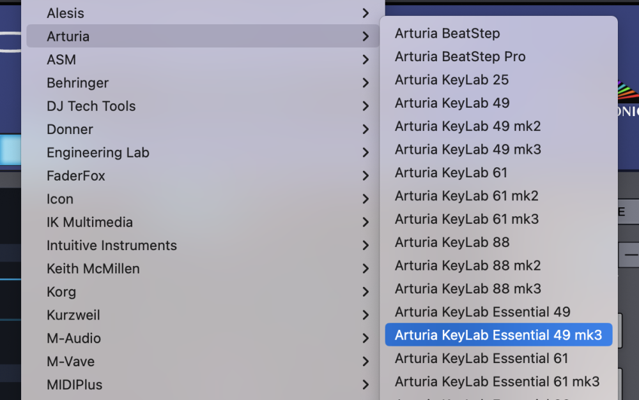This screenshot has width=639, height=400.
Task: Select Arturia KeyLab 88 mk3
Action: click(x=468, y=288)
